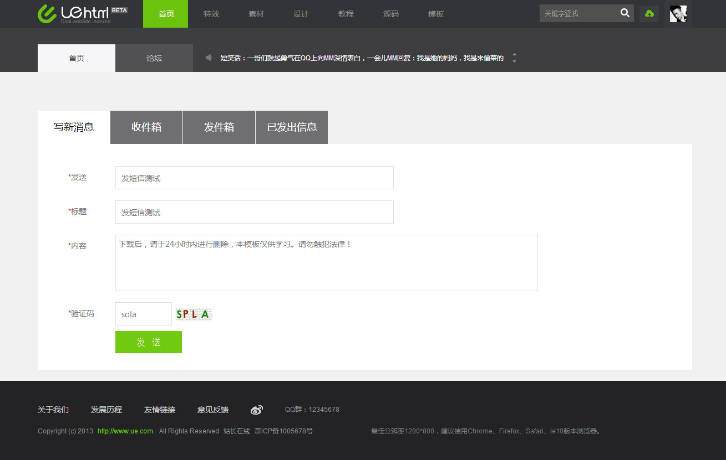Open the http://www.ue.com link

point(126,431)
